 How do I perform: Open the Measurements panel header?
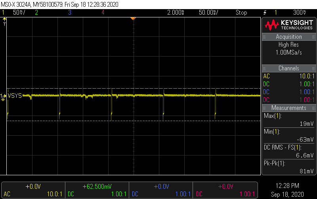289,108
